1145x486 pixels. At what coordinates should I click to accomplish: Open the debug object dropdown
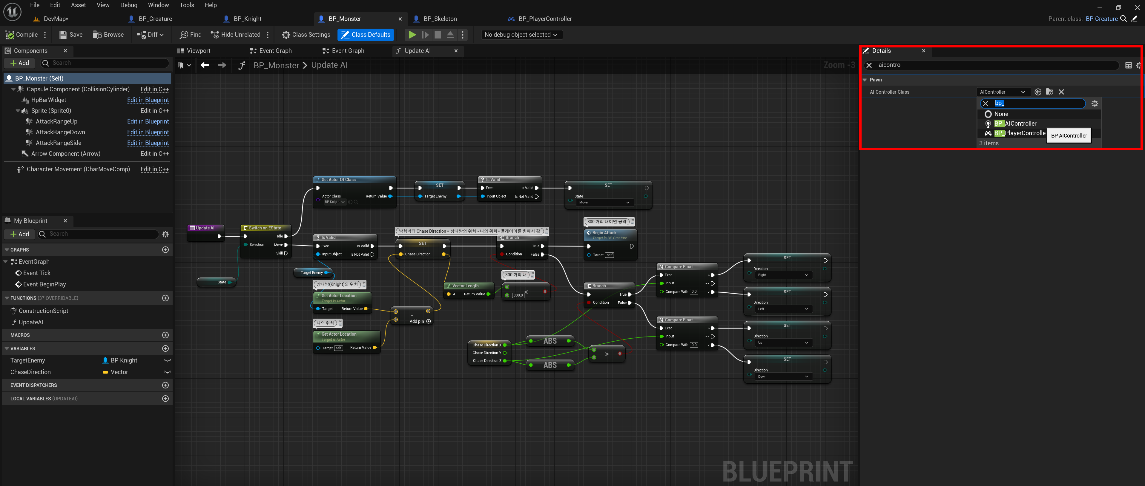click(x=521, y=35)
